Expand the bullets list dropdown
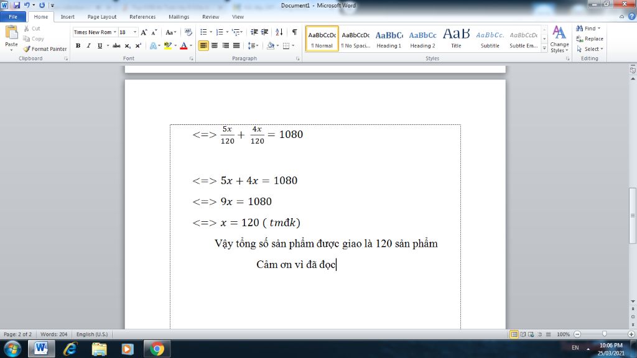The image size is (637, 358). (x=211, y=32)
